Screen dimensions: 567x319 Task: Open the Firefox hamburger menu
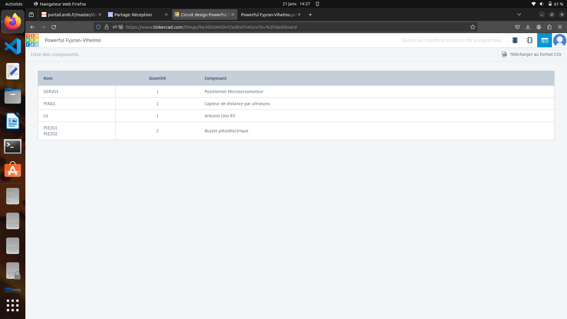560,27
